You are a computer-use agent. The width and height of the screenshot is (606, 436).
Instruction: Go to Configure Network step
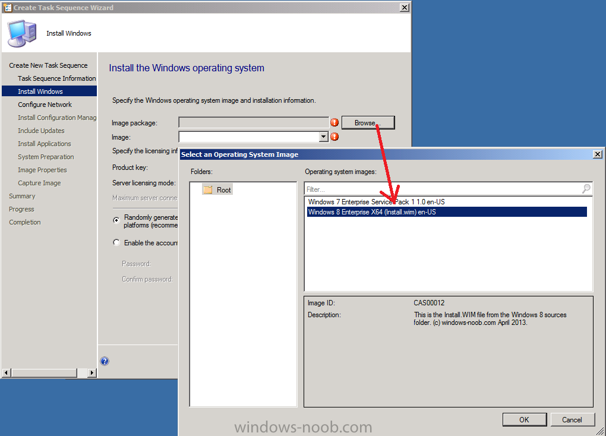click(45, 105)
